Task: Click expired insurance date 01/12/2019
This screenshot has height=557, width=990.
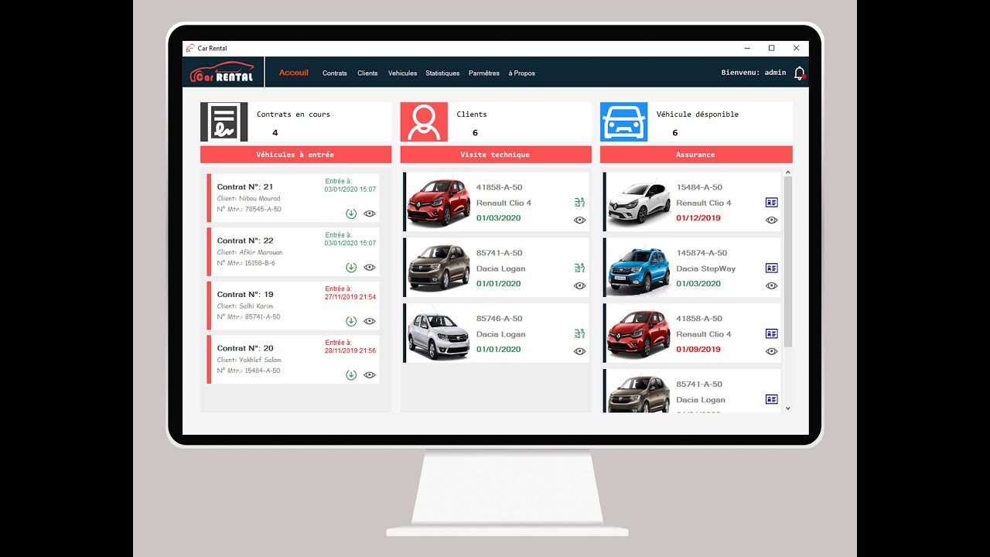Action: pyautogui.click(x=698, y=218)
